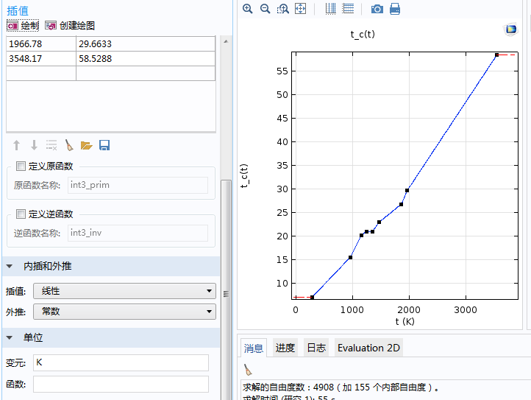This screenshot has height=400, width=531.
Task: Take a plot snapshot with camera icon
Action: (x=377, y=9)
